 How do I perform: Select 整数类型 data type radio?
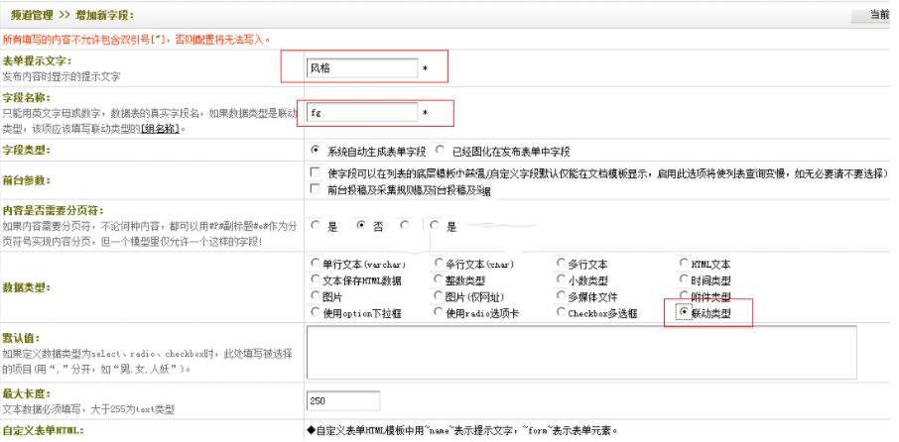439,280
